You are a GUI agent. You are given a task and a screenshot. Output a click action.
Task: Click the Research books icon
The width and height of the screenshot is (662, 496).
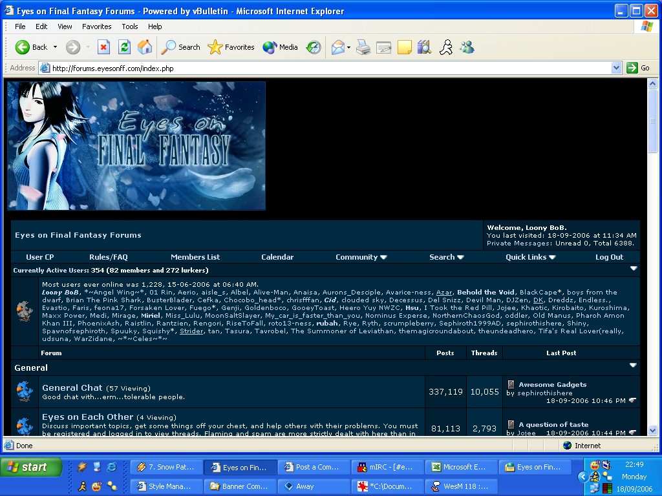(424, 47)
